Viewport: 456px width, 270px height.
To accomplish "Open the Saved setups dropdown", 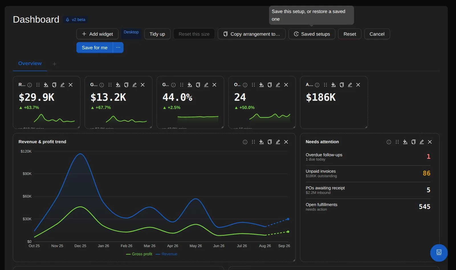I will click(312, 34).
